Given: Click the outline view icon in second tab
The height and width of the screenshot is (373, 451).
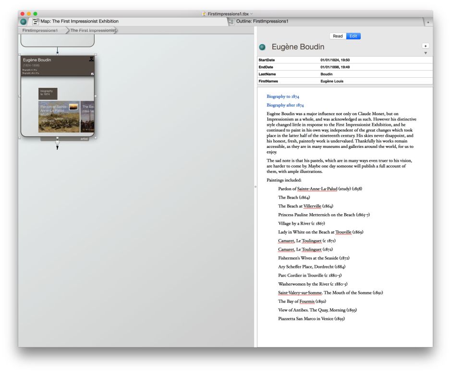Looking at the screenshot, I should 231,22.
